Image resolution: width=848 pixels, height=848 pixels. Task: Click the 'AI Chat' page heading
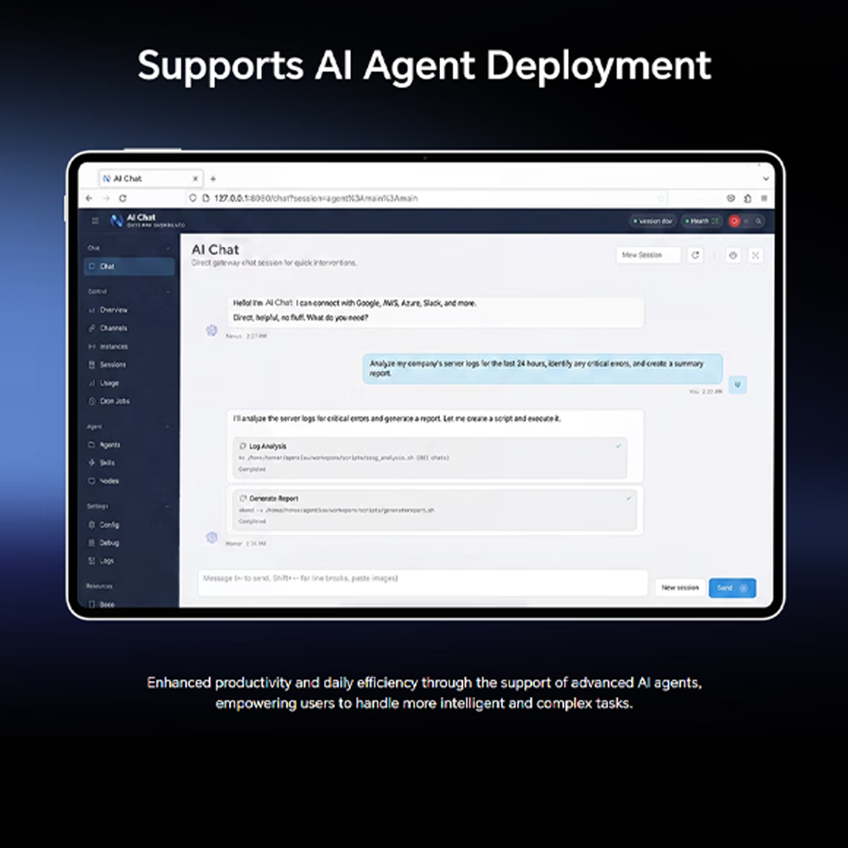click(x=215, y=249)
